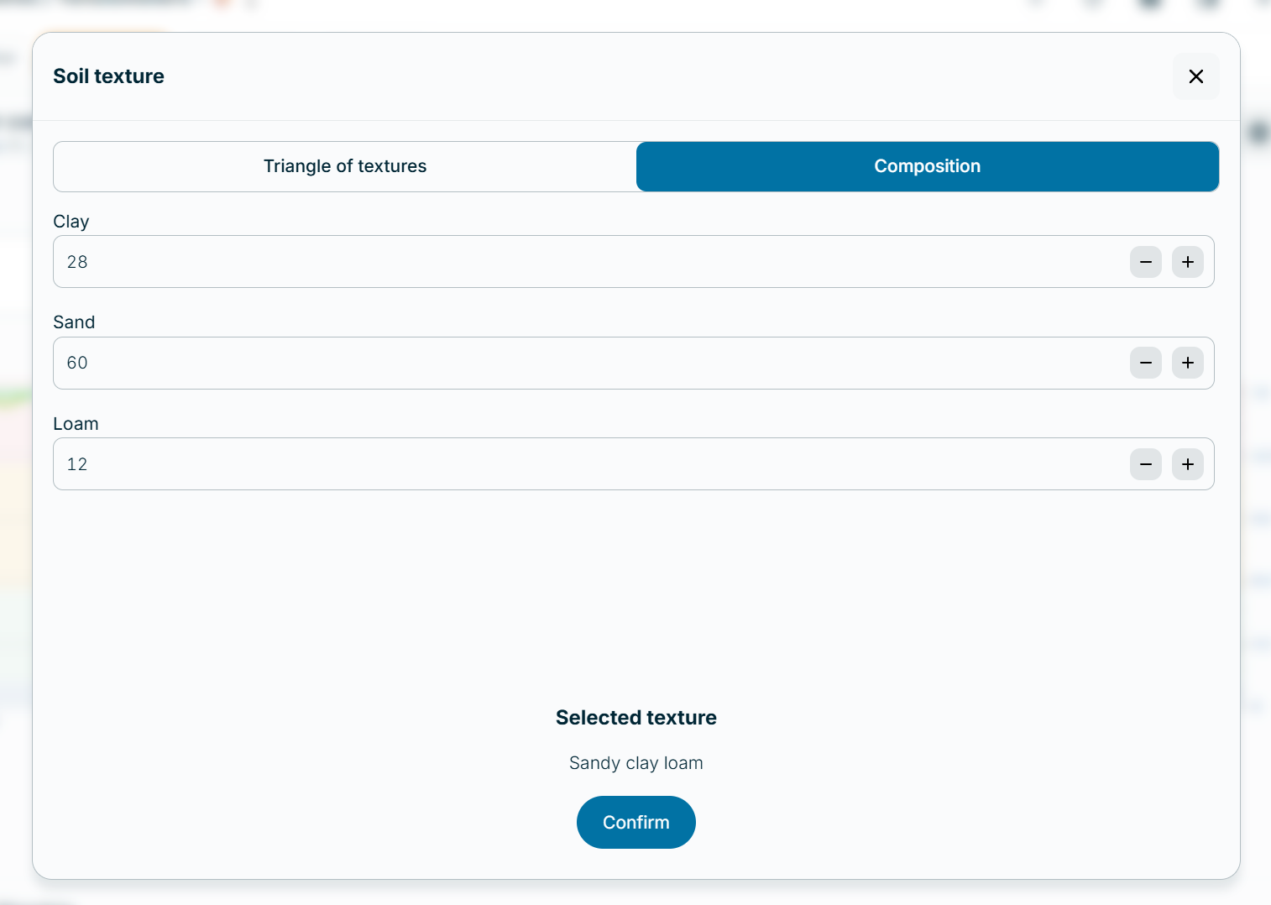
Task: Select the Composition tab
Action: point(928,166)
